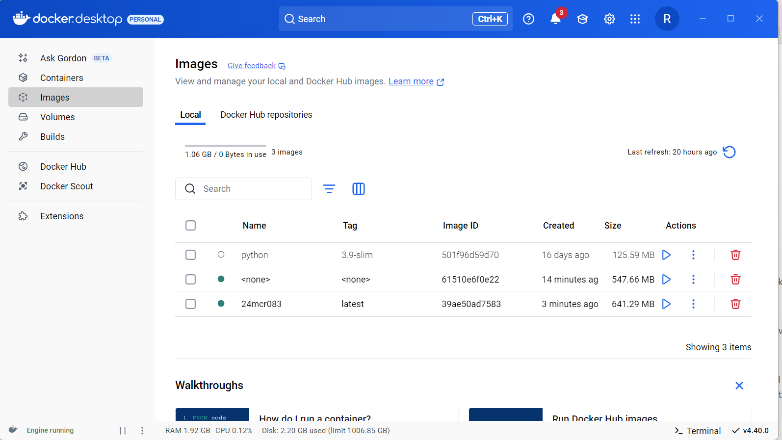The height and width of the screenshot is (440, 782).
Task: Delete the python 3.9-slim image
Action: pyautogui.click(x=735, y=255)
